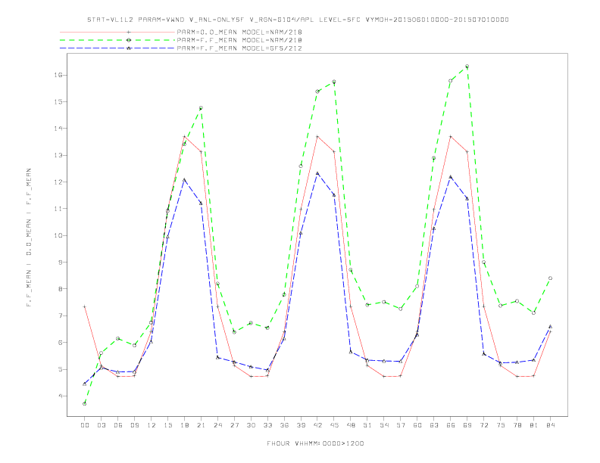Click y-axis tick label 5

pos(60,369)
